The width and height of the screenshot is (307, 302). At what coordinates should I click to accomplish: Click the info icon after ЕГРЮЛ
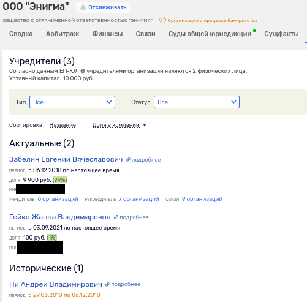(83, 71)
